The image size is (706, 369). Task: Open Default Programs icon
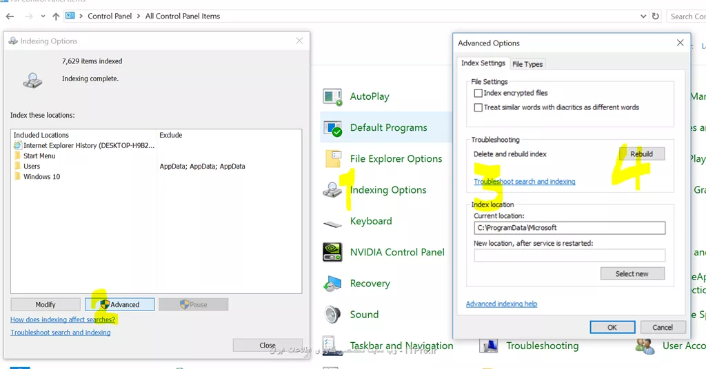[x=332, y=128]
